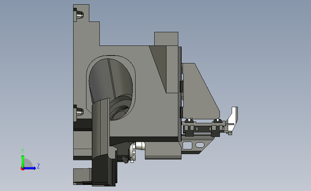This screenshot has width=311, height=191.
Task: Click the blue Z axis of the orientation triad
Action: tap(30, 168)
